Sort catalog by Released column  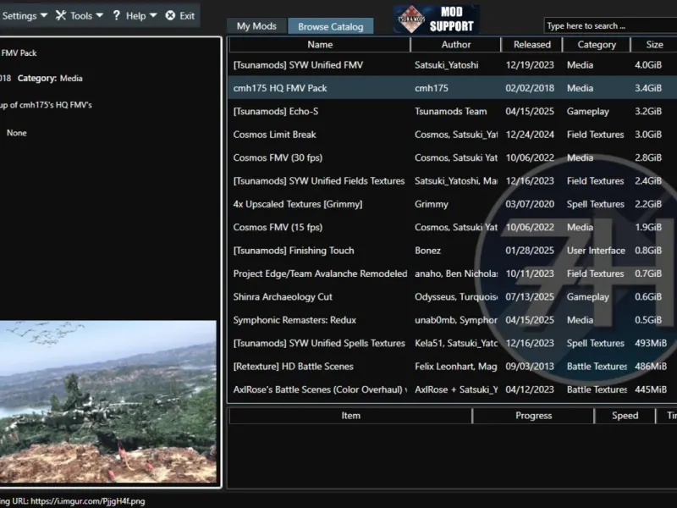pos(532,45)
